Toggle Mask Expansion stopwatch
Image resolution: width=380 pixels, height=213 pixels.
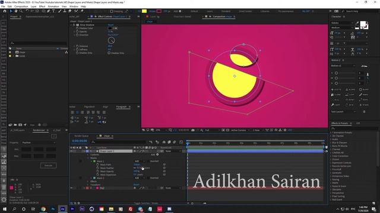(x=97, y=175)
